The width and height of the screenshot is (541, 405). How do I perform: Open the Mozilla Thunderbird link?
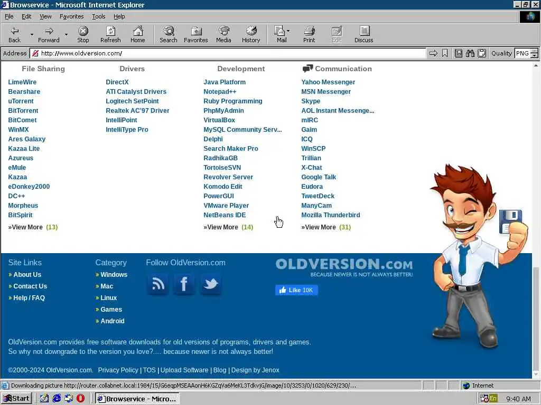click(331, 215)
